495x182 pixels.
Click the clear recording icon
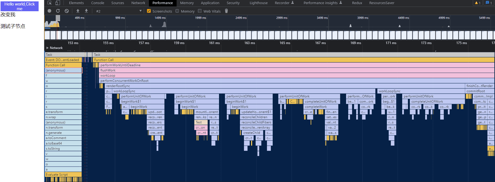[67, 11]
